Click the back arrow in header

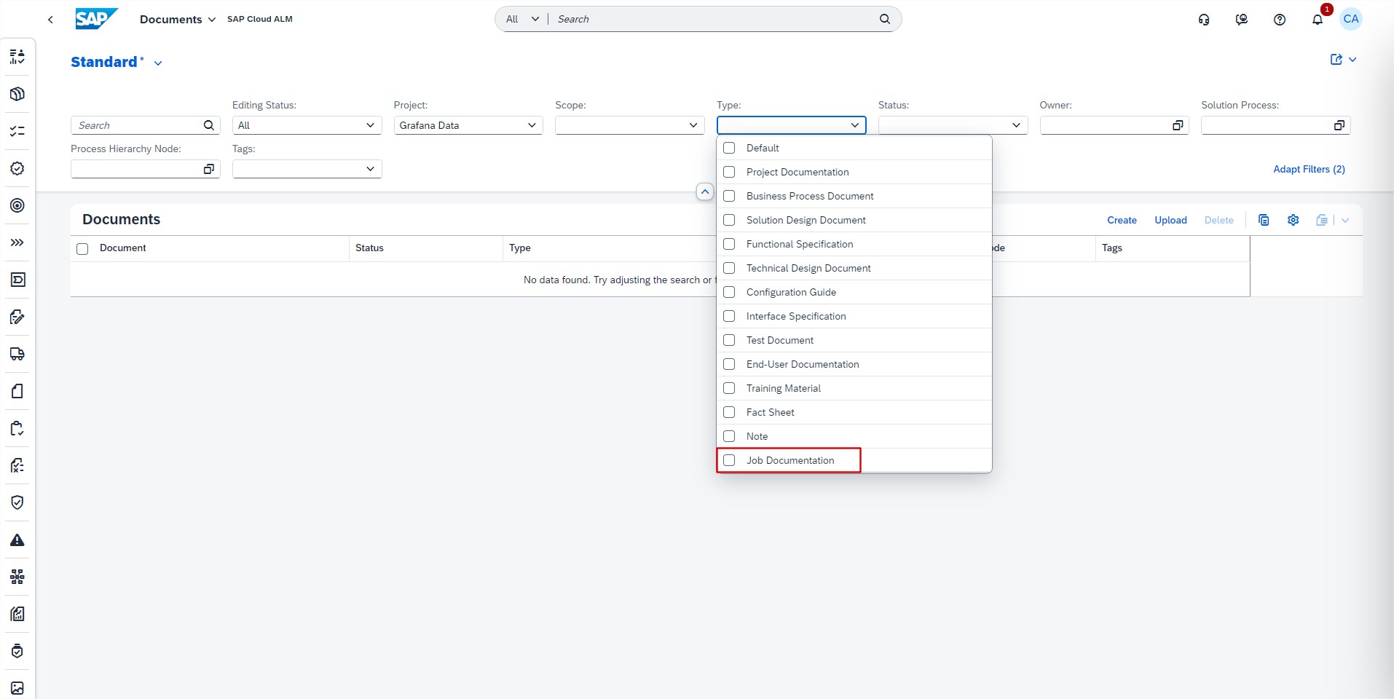(50, 20)
